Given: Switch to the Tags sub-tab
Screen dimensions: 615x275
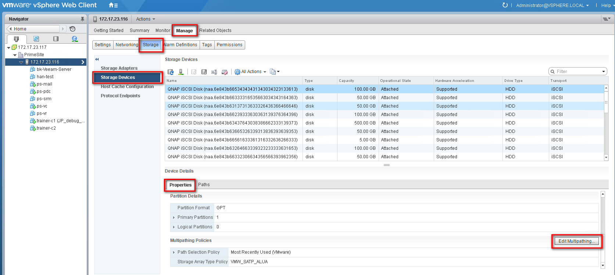Looking at the screenshot, I should point(207,45).
